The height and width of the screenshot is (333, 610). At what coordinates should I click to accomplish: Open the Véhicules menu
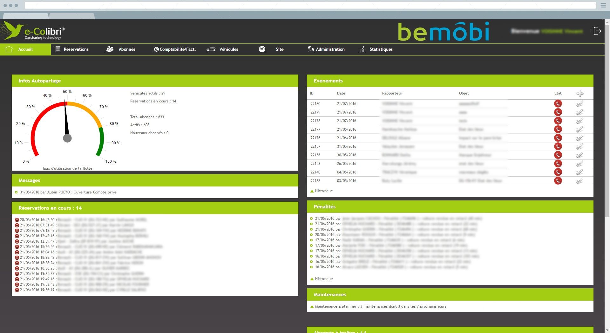point(222,49)
